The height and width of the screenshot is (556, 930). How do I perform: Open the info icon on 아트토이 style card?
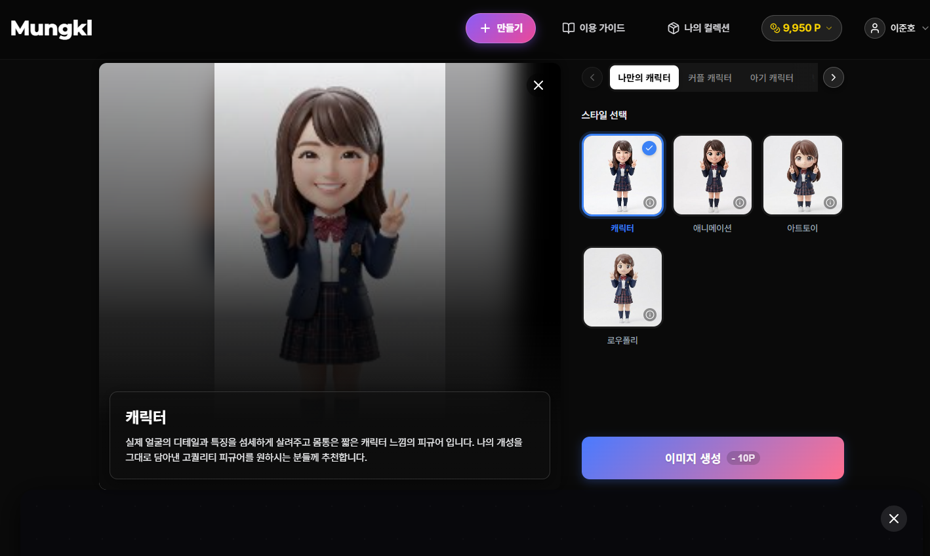(830, 203)
